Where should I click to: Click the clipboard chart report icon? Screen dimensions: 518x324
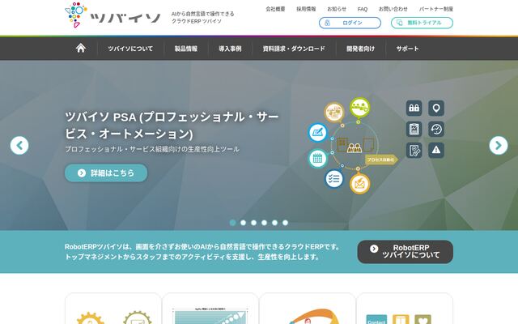coord(414,130)
